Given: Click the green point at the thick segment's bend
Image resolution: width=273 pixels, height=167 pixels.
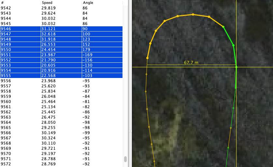Looking at the screenshot, I should [233, 45].
